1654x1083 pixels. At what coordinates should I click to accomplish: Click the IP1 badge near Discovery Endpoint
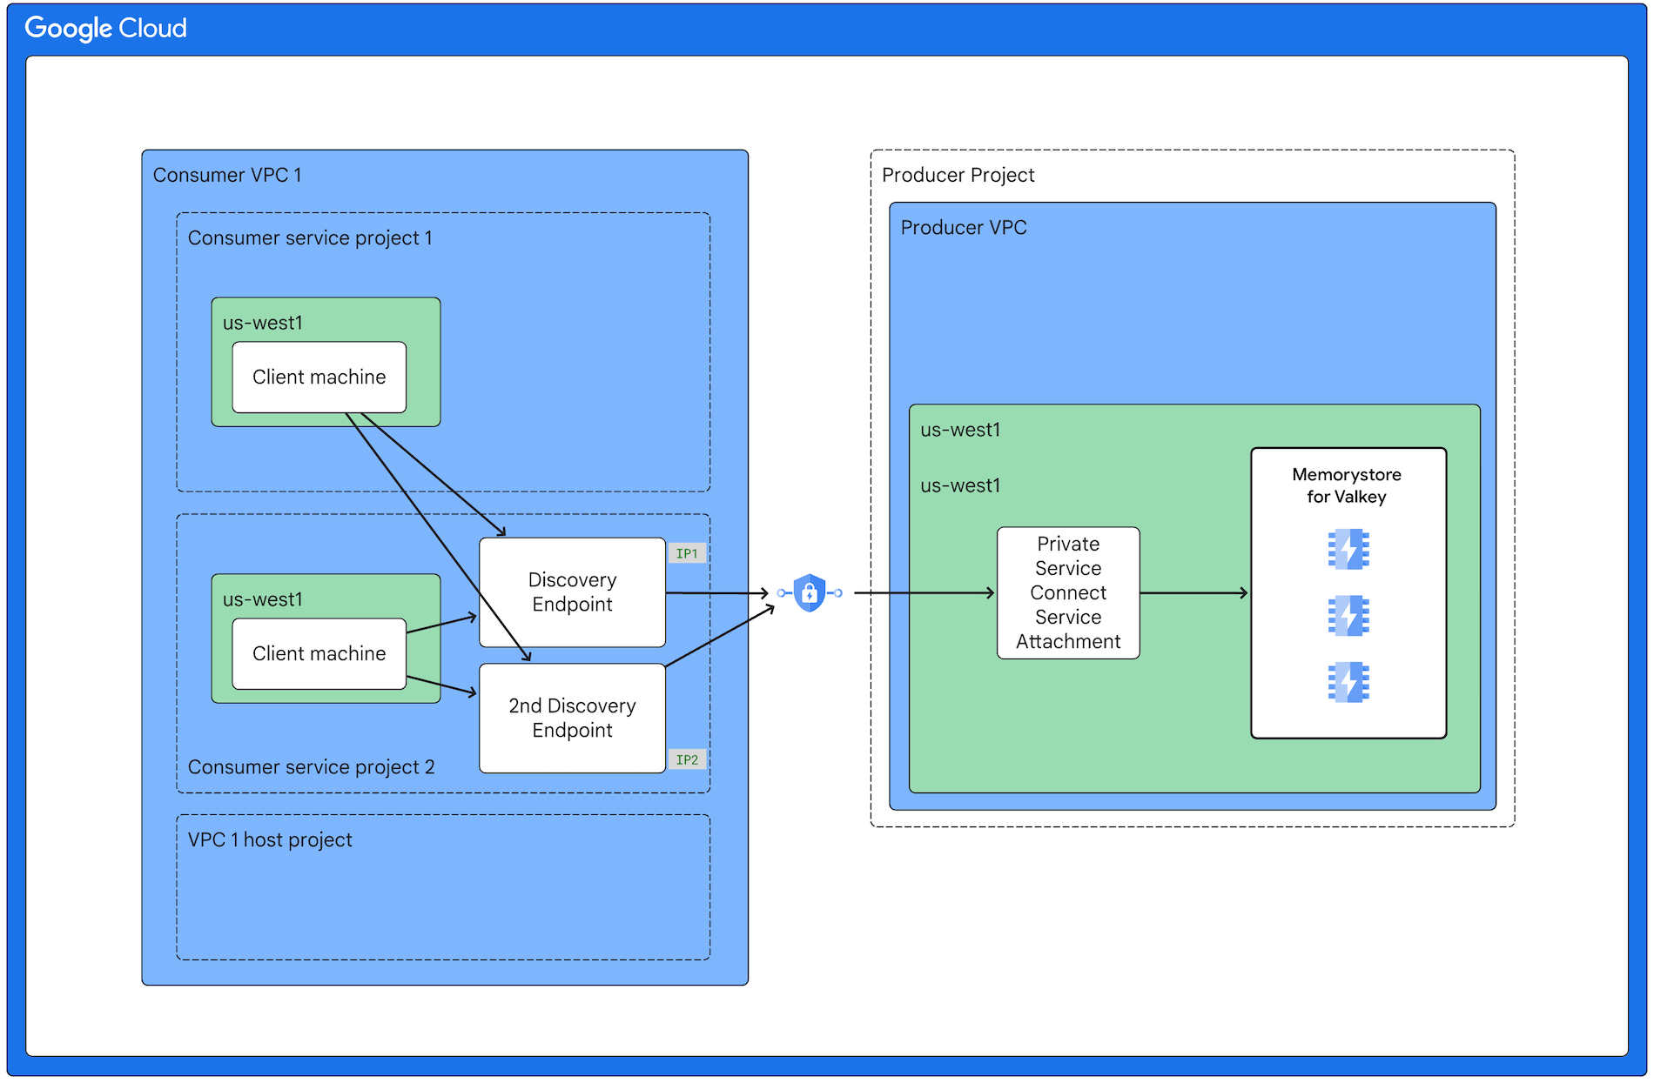click(x=688, y=552)
